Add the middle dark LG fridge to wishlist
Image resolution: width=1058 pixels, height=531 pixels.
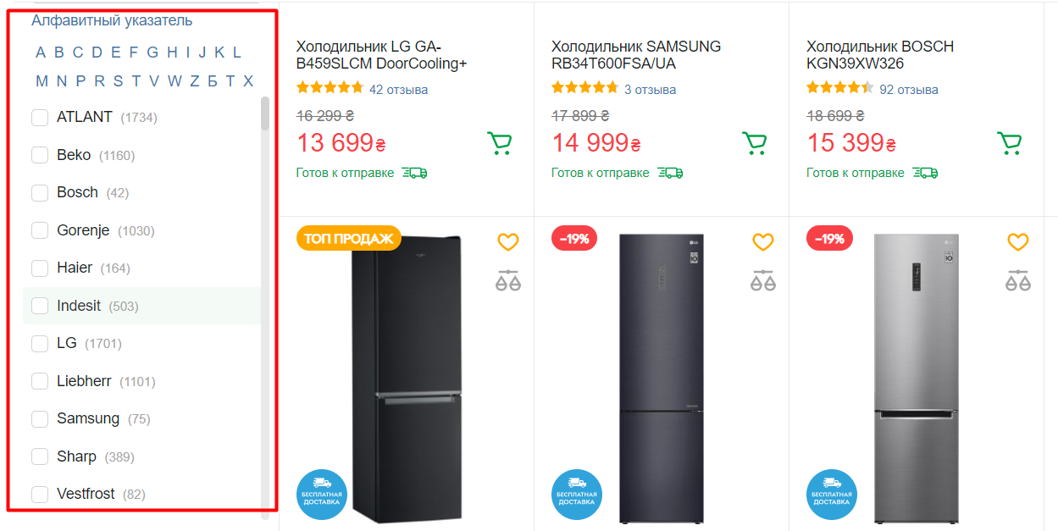pos(763,243)
